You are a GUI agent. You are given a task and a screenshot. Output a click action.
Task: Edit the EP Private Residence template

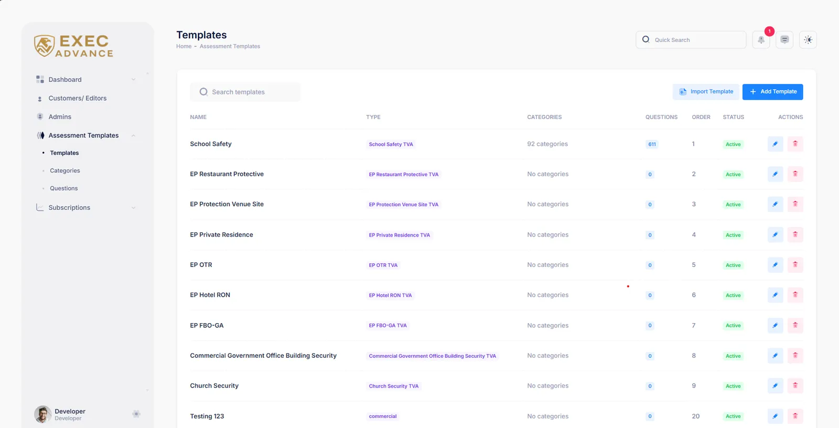click(775, 234)
